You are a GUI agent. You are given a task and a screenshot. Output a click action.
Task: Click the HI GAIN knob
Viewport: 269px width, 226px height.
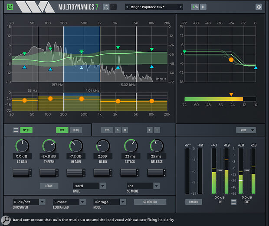(x=76, y=146)
